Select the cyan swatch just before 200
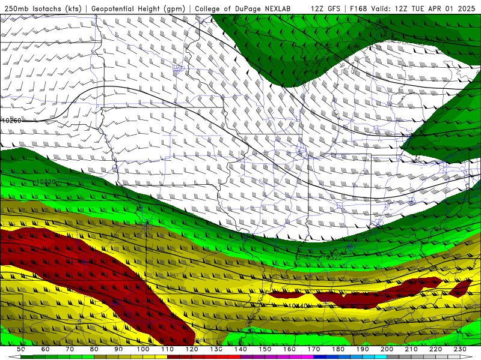Image resolution: width=481 pixels, height=360 pixels. [x=381, y=357]
